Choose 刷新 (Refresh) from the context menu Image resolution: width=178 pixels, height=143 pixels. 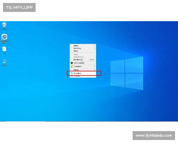pyautogui.click(x=83, y=51)
